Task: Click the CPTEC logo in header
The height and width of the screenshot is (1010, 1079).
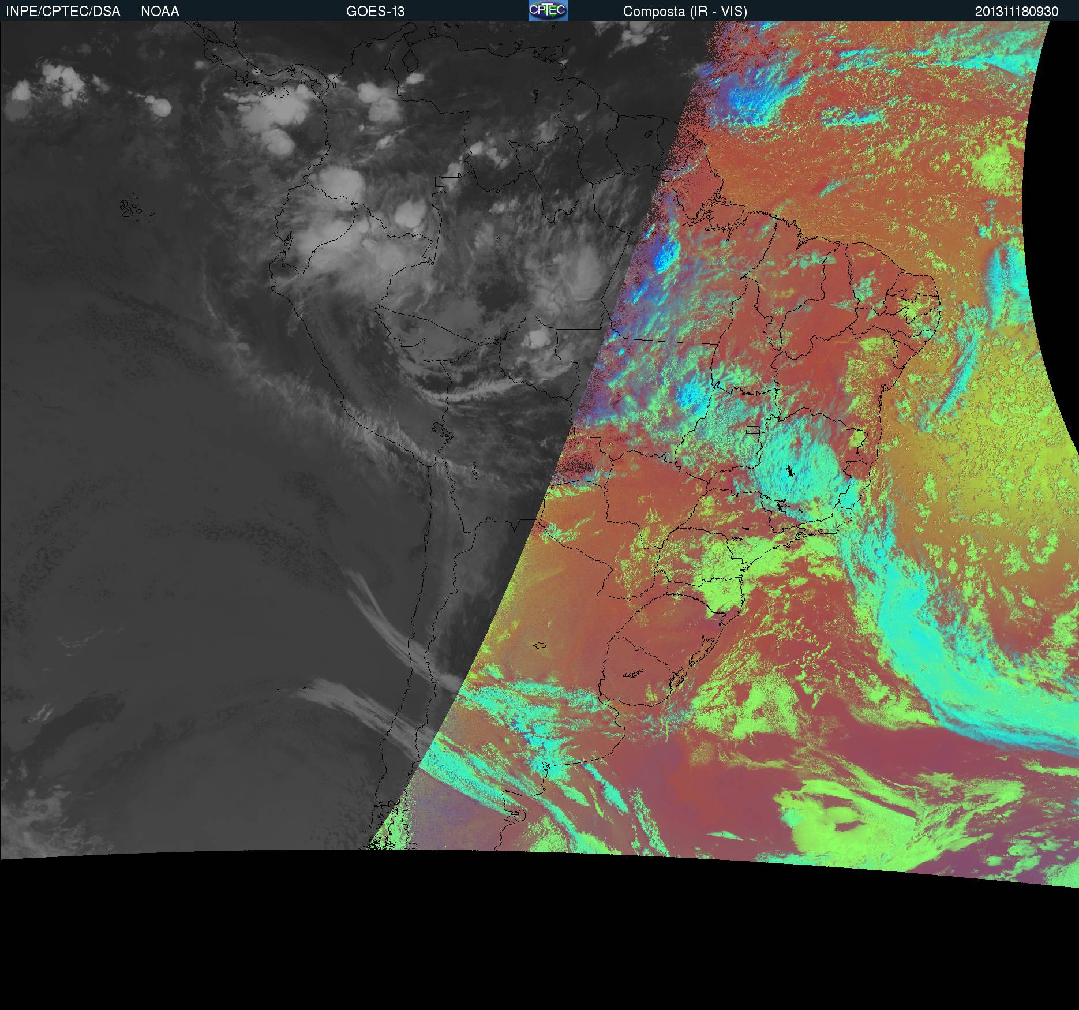Action: [548, 10]
